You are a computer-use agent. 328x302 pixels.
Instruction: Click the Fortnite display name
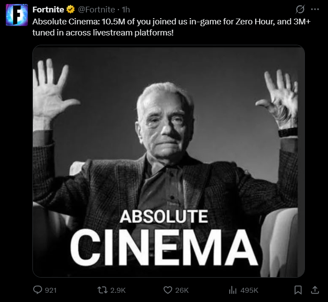48,9
